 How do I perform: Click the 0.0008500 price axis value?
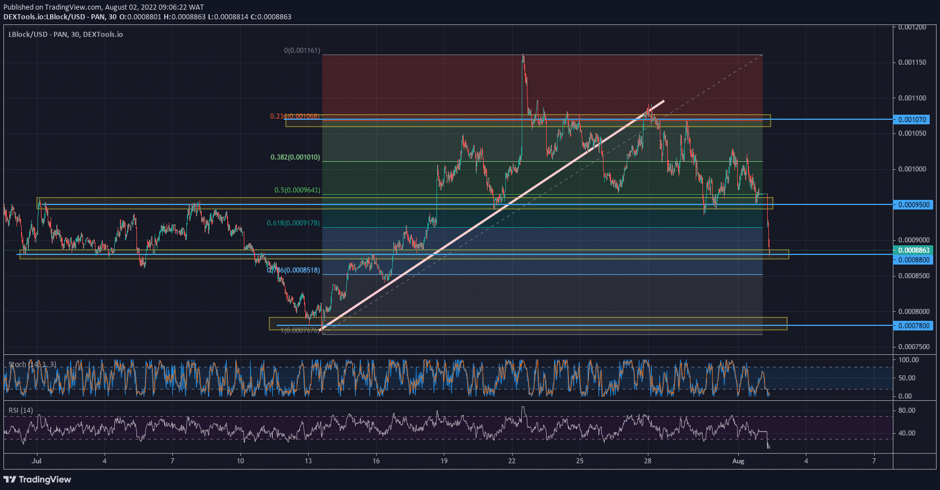(x=914, y=276)
